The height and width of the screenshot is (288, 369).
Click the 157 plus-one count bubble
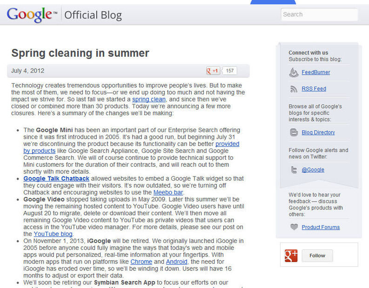(x=230, y=71)
